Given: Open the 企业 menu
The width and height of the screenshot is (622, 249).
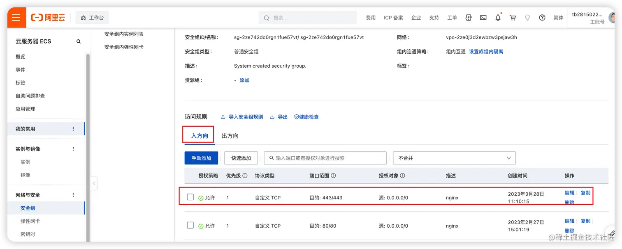Looking at the screenshot, I should tap(416, 18).
